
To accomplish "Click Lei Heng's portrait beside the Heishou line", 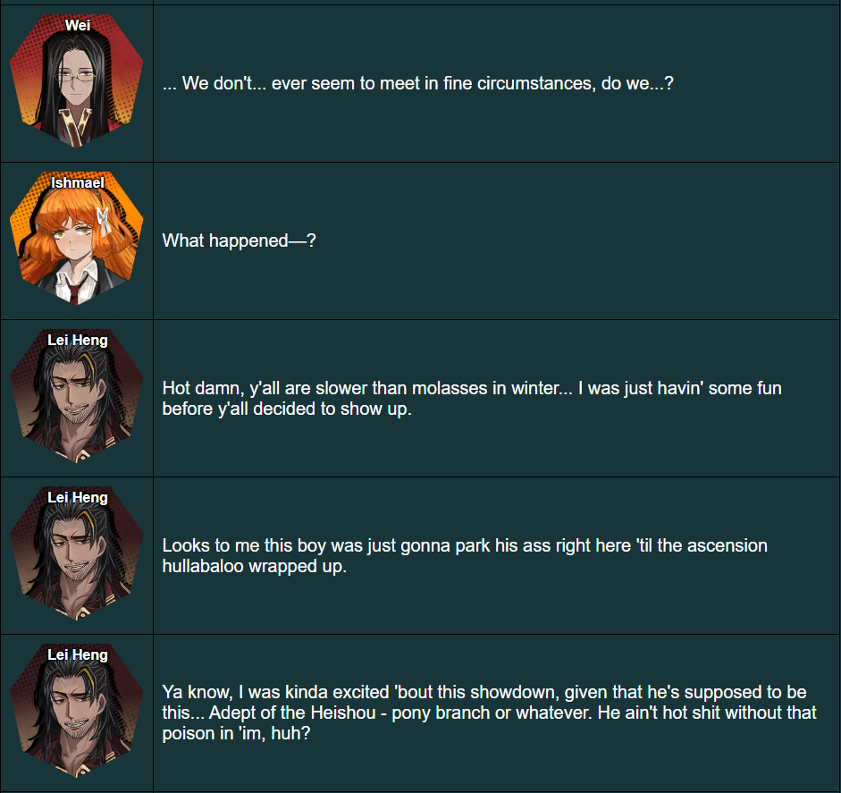I will (77, 710).
